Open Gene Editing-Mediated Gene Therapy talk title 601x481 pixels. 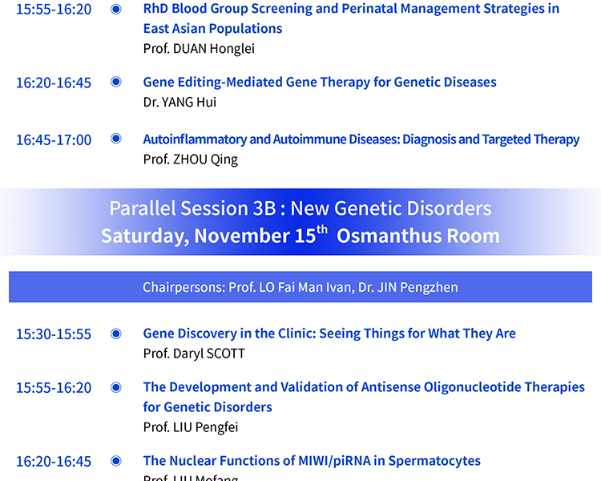tap(320, 82)
